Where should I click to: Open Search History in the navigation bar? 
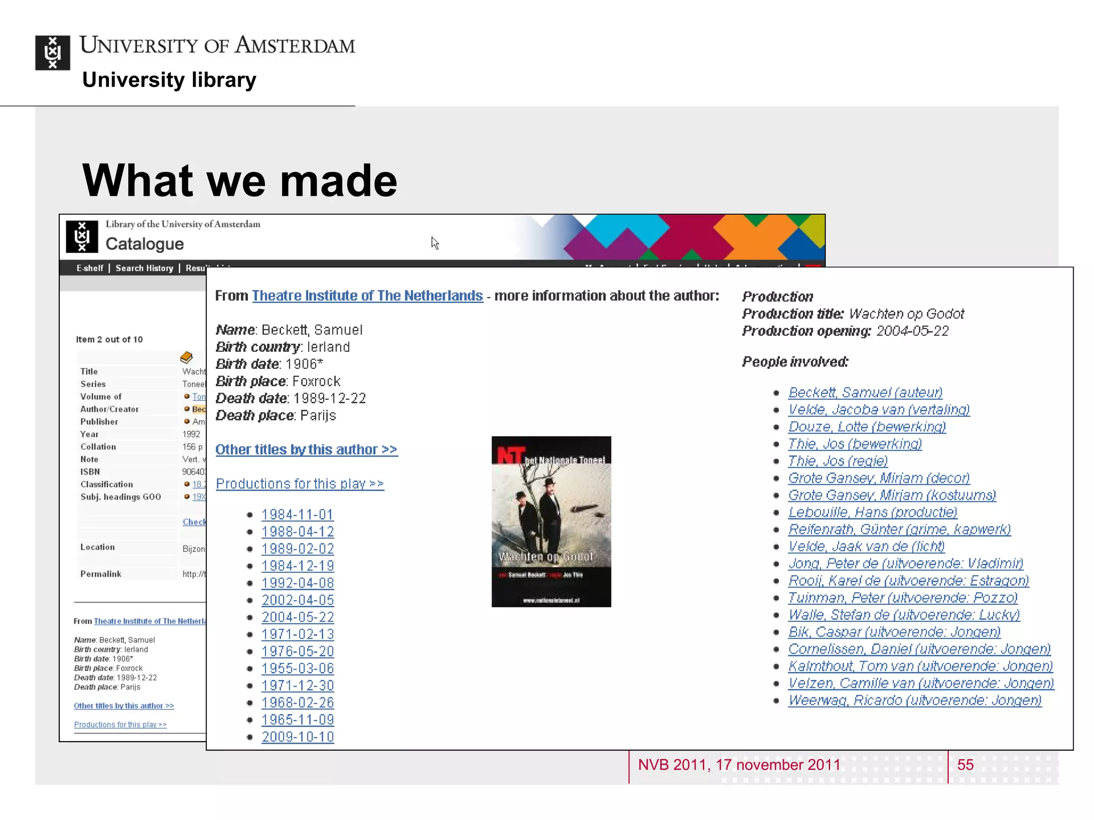coord(144,268)
